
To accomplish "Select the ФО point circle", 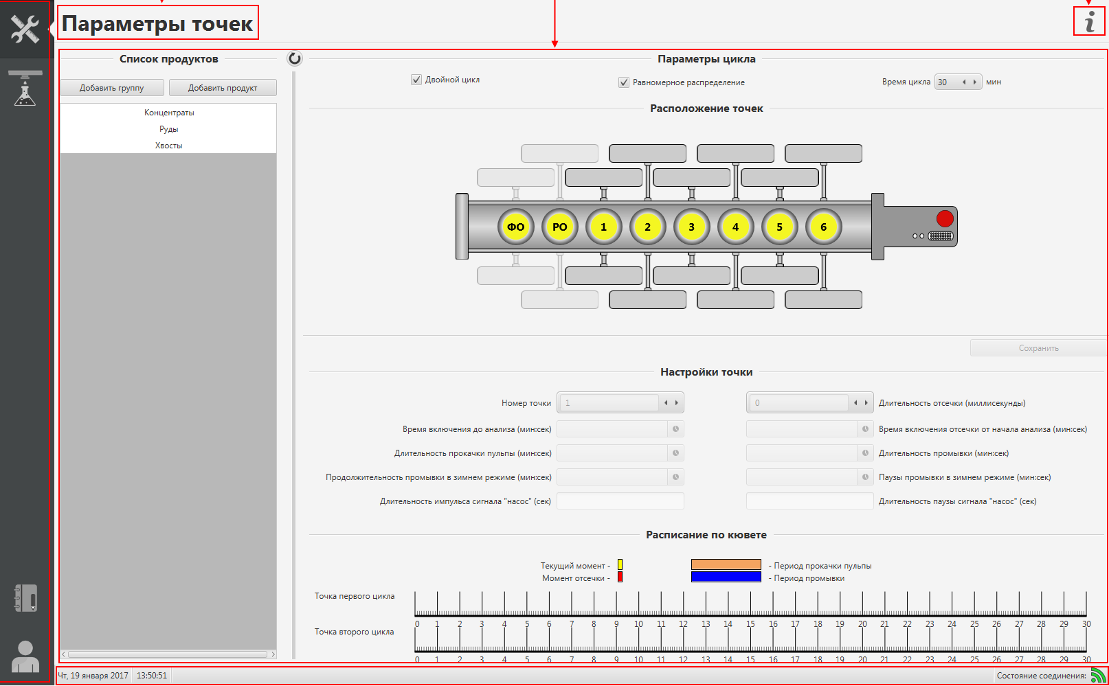I will (516, 227).
